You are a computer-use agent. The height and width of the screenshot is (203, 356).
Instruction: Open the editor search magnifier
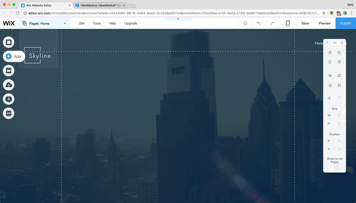click(x=245, y=23)
